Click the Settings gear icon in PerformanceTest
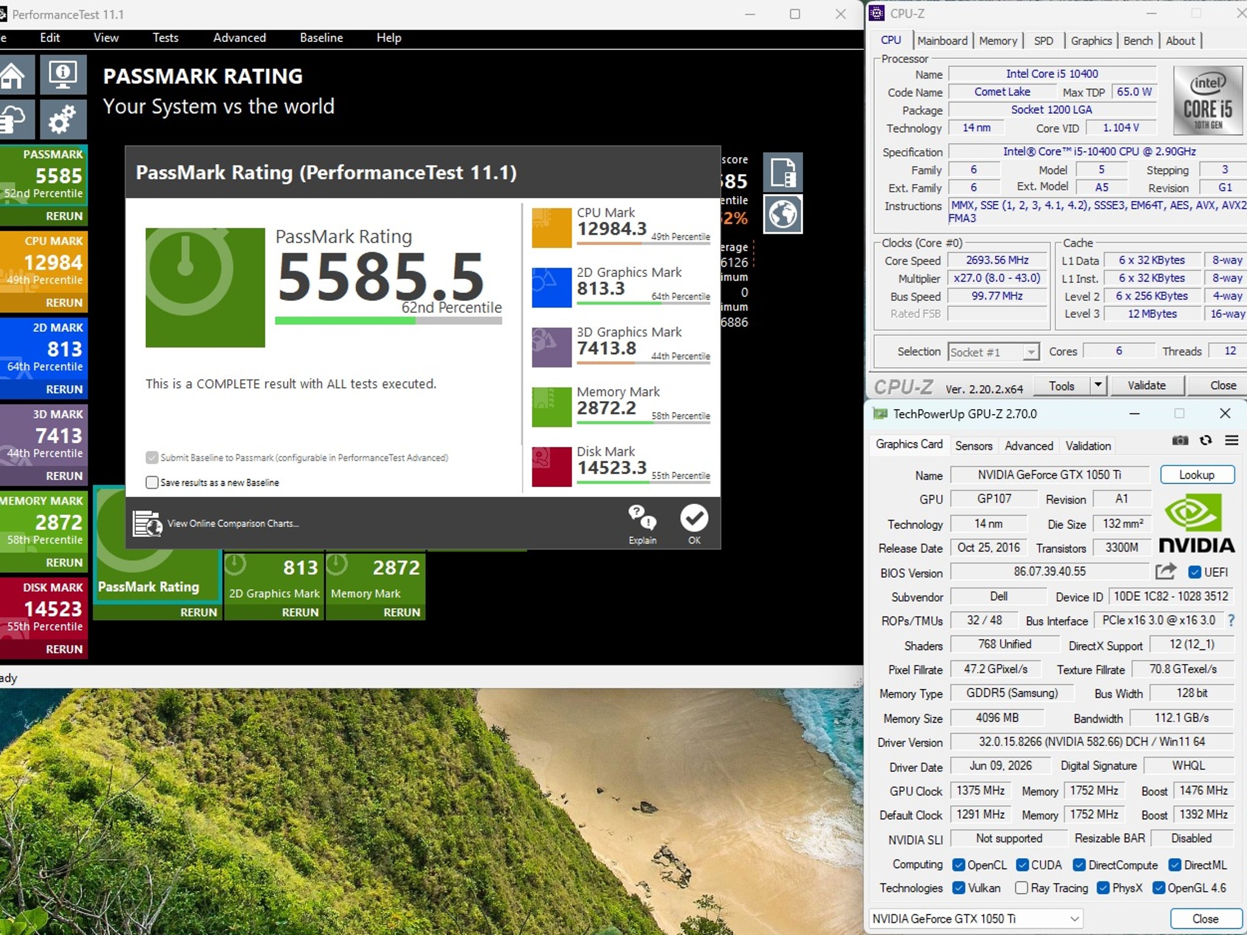1247x935 pixels. 63,119
